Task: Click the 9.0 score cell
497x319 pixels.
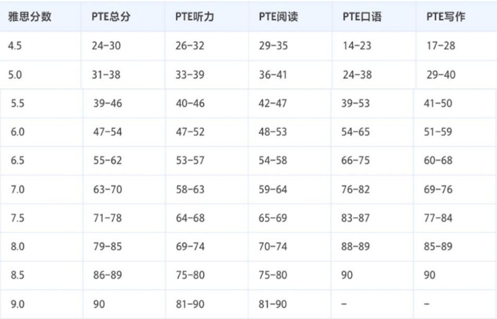Action: coord(18,303)
